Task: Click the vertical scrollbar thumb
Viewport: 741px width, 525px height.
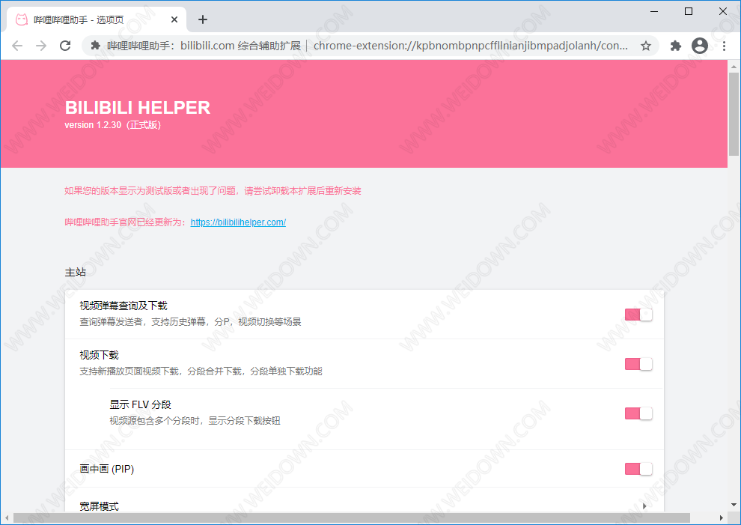Action: tap(734, 114)
